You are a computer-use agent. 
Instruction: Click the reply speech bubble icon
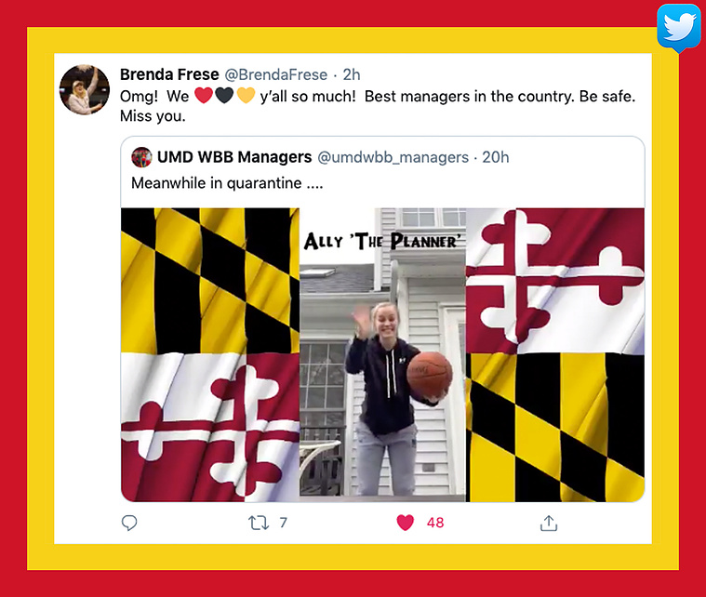tap(129, 523)
